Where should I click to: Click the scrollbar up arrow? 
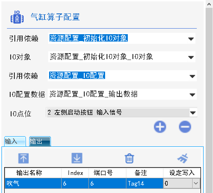(209, 4)
